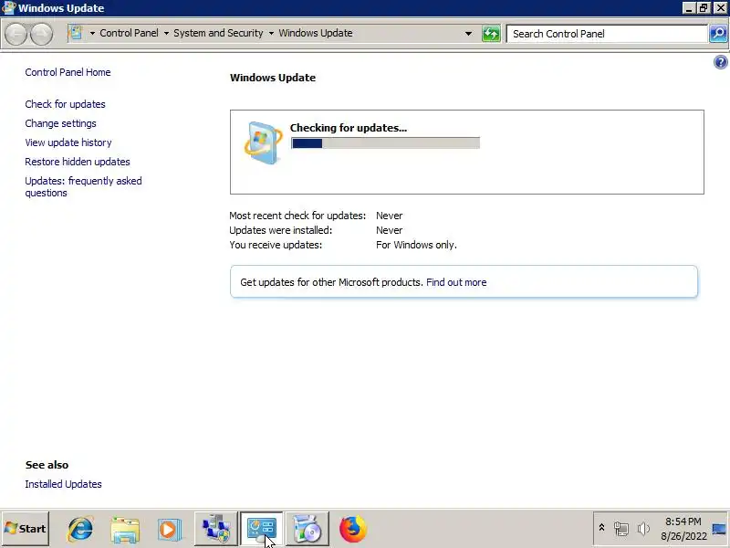Viewport: 730px width, 548px height.
Task: Open Updates: frequently asked questions
Action: coord(83,187)
